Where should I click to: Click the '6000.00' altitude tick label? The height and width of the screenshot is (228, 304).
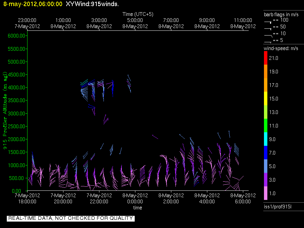(17, 36)
